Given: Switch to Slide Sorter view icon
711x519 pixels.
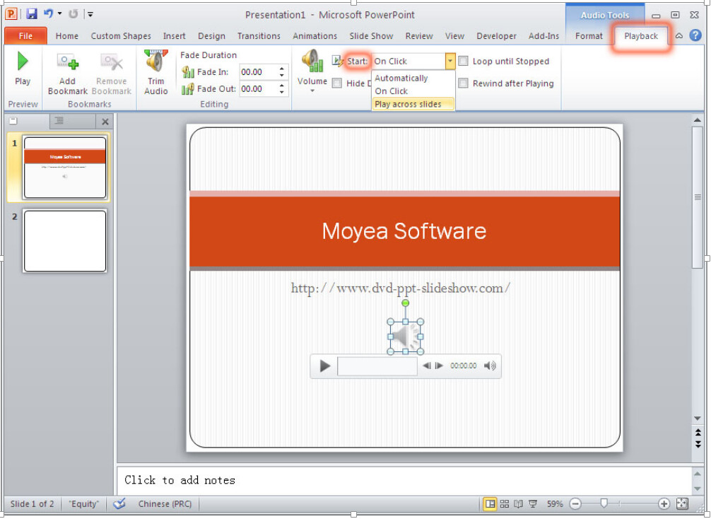Looking at the screenshot, I should click(x=505, y=504).
